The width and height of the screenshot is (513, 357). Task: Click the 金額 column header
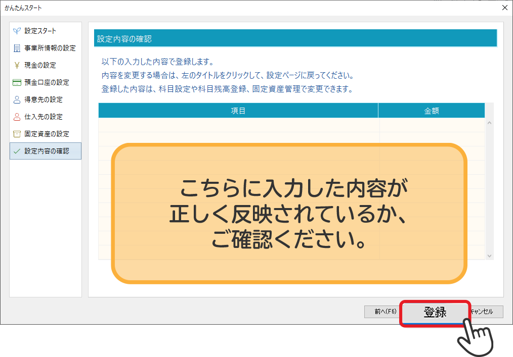click(x=431, y=111)
